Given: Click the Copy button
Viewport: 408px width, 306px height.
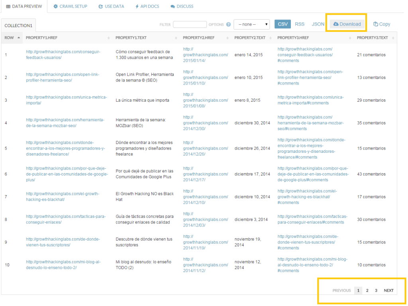Looking at the screenshot, I should (382, 24).
